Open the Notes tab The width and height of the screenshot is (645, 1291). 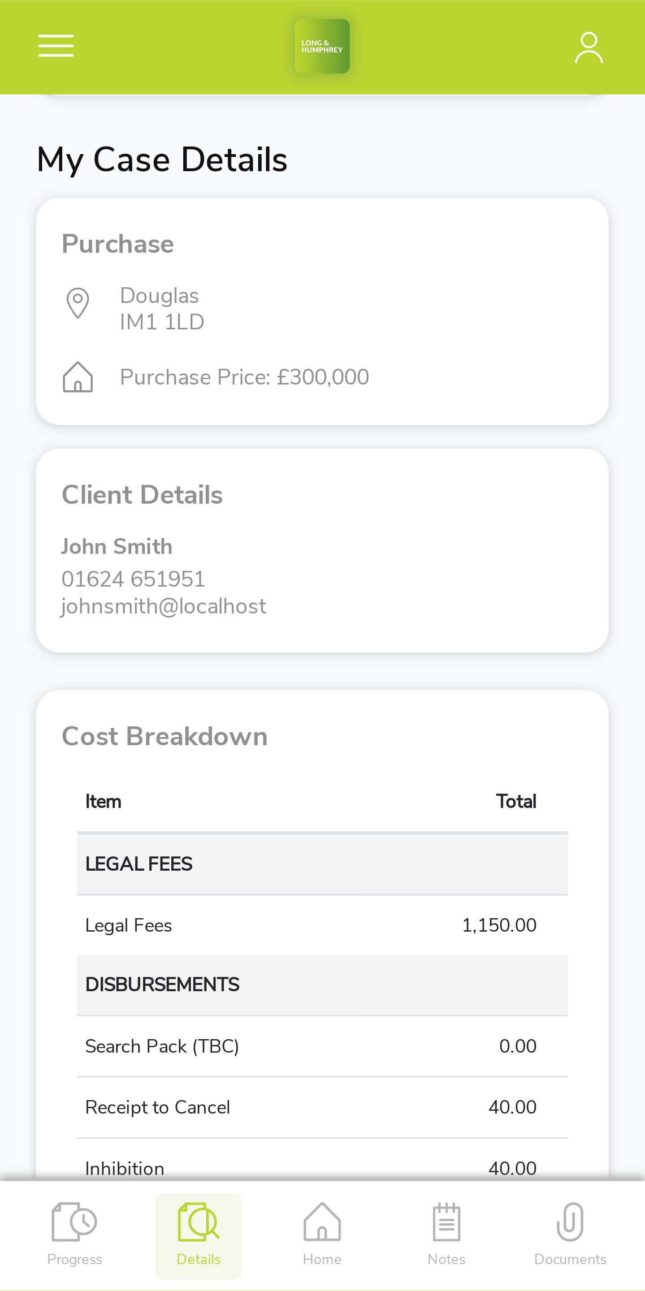pos(446,1235)
